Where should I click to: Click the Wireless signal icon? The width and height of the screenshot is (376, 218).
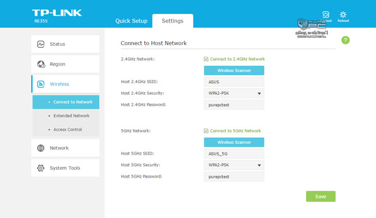point(41,84)
